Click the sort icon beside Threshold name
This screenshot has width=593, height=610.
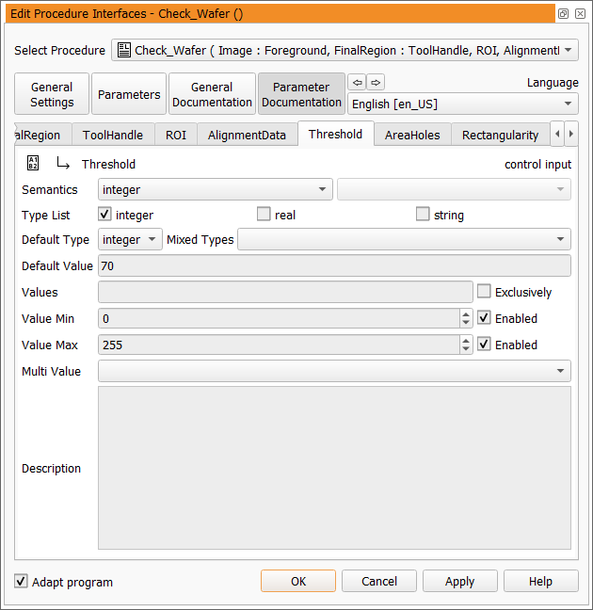33,164
